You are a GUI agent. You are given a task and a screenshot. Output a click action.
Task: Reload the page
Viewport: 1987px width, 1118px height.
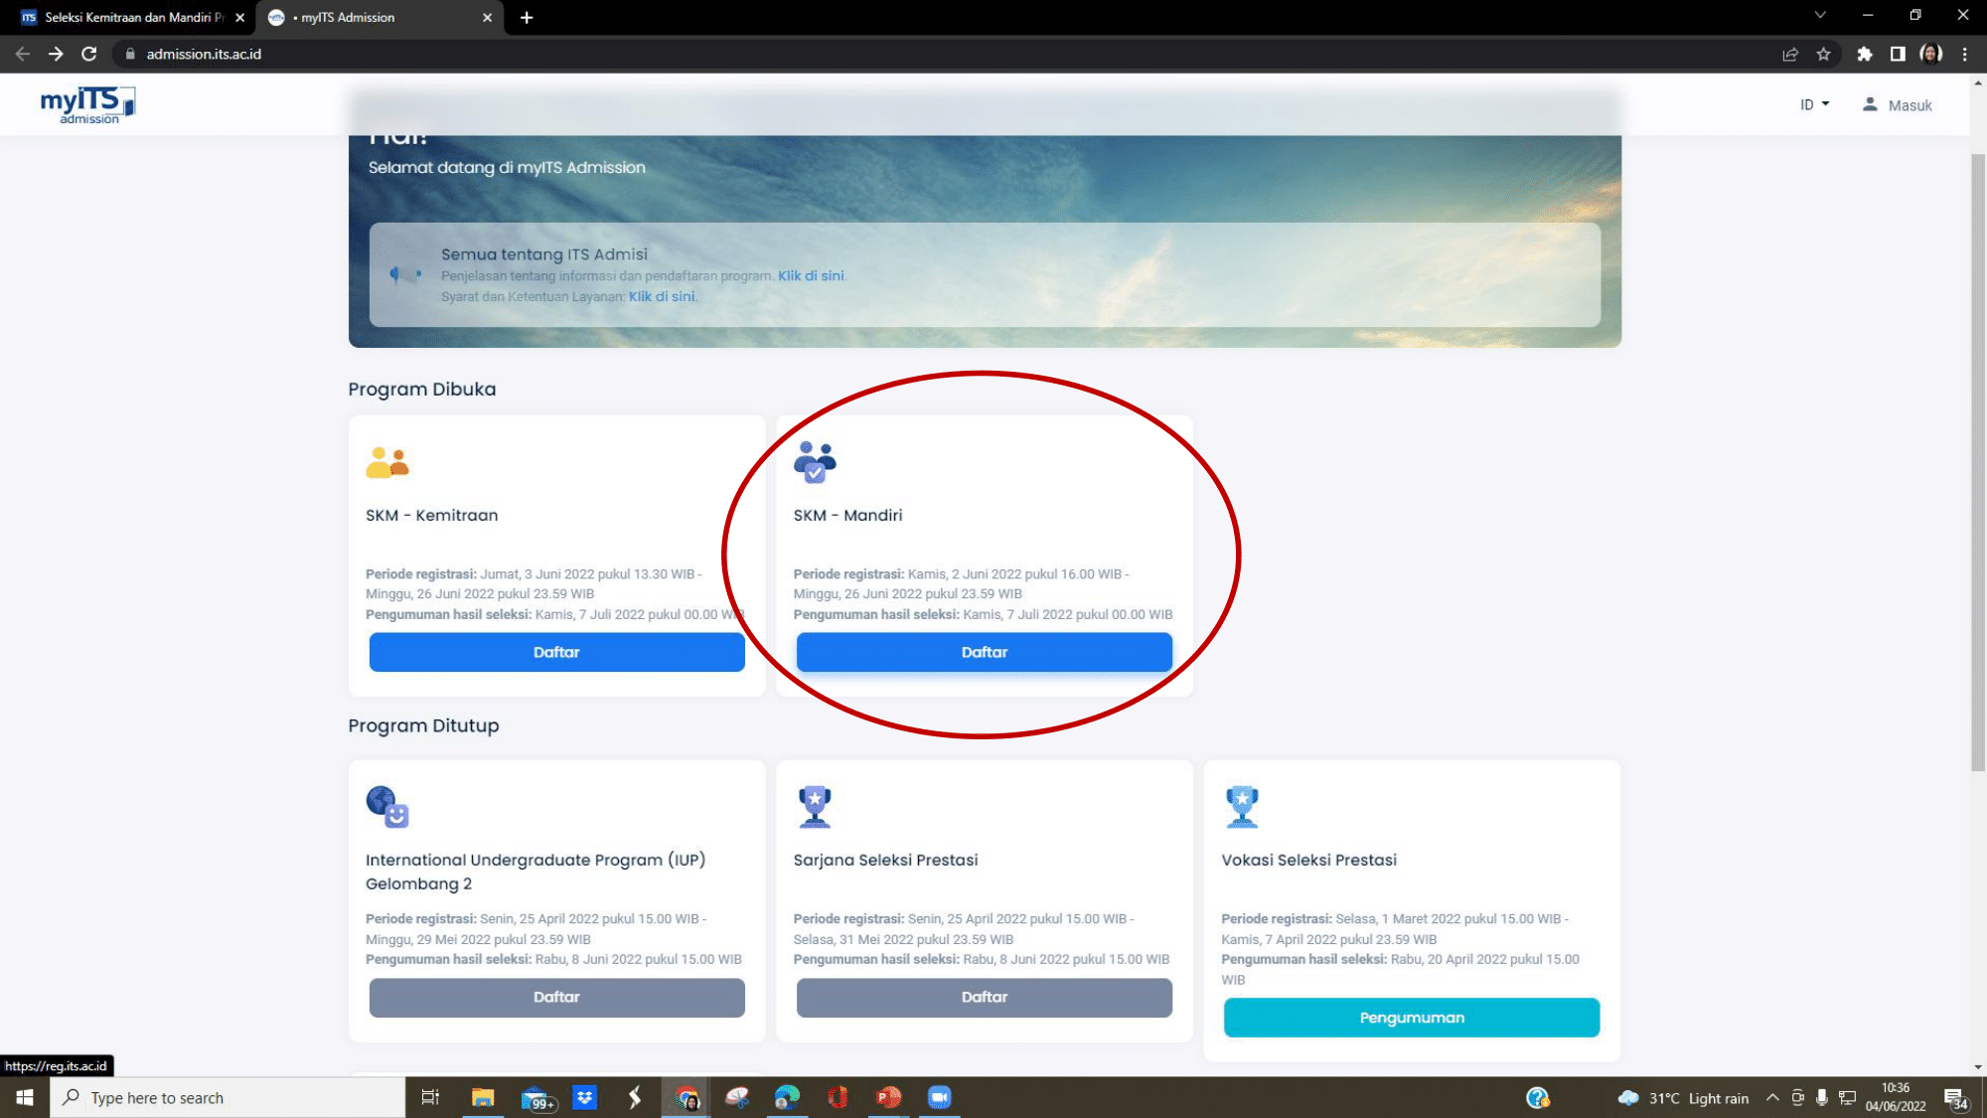89,55
